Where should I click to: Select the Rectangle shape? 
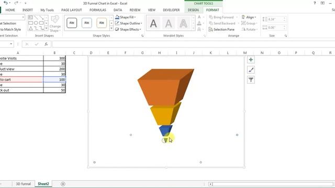30,23
